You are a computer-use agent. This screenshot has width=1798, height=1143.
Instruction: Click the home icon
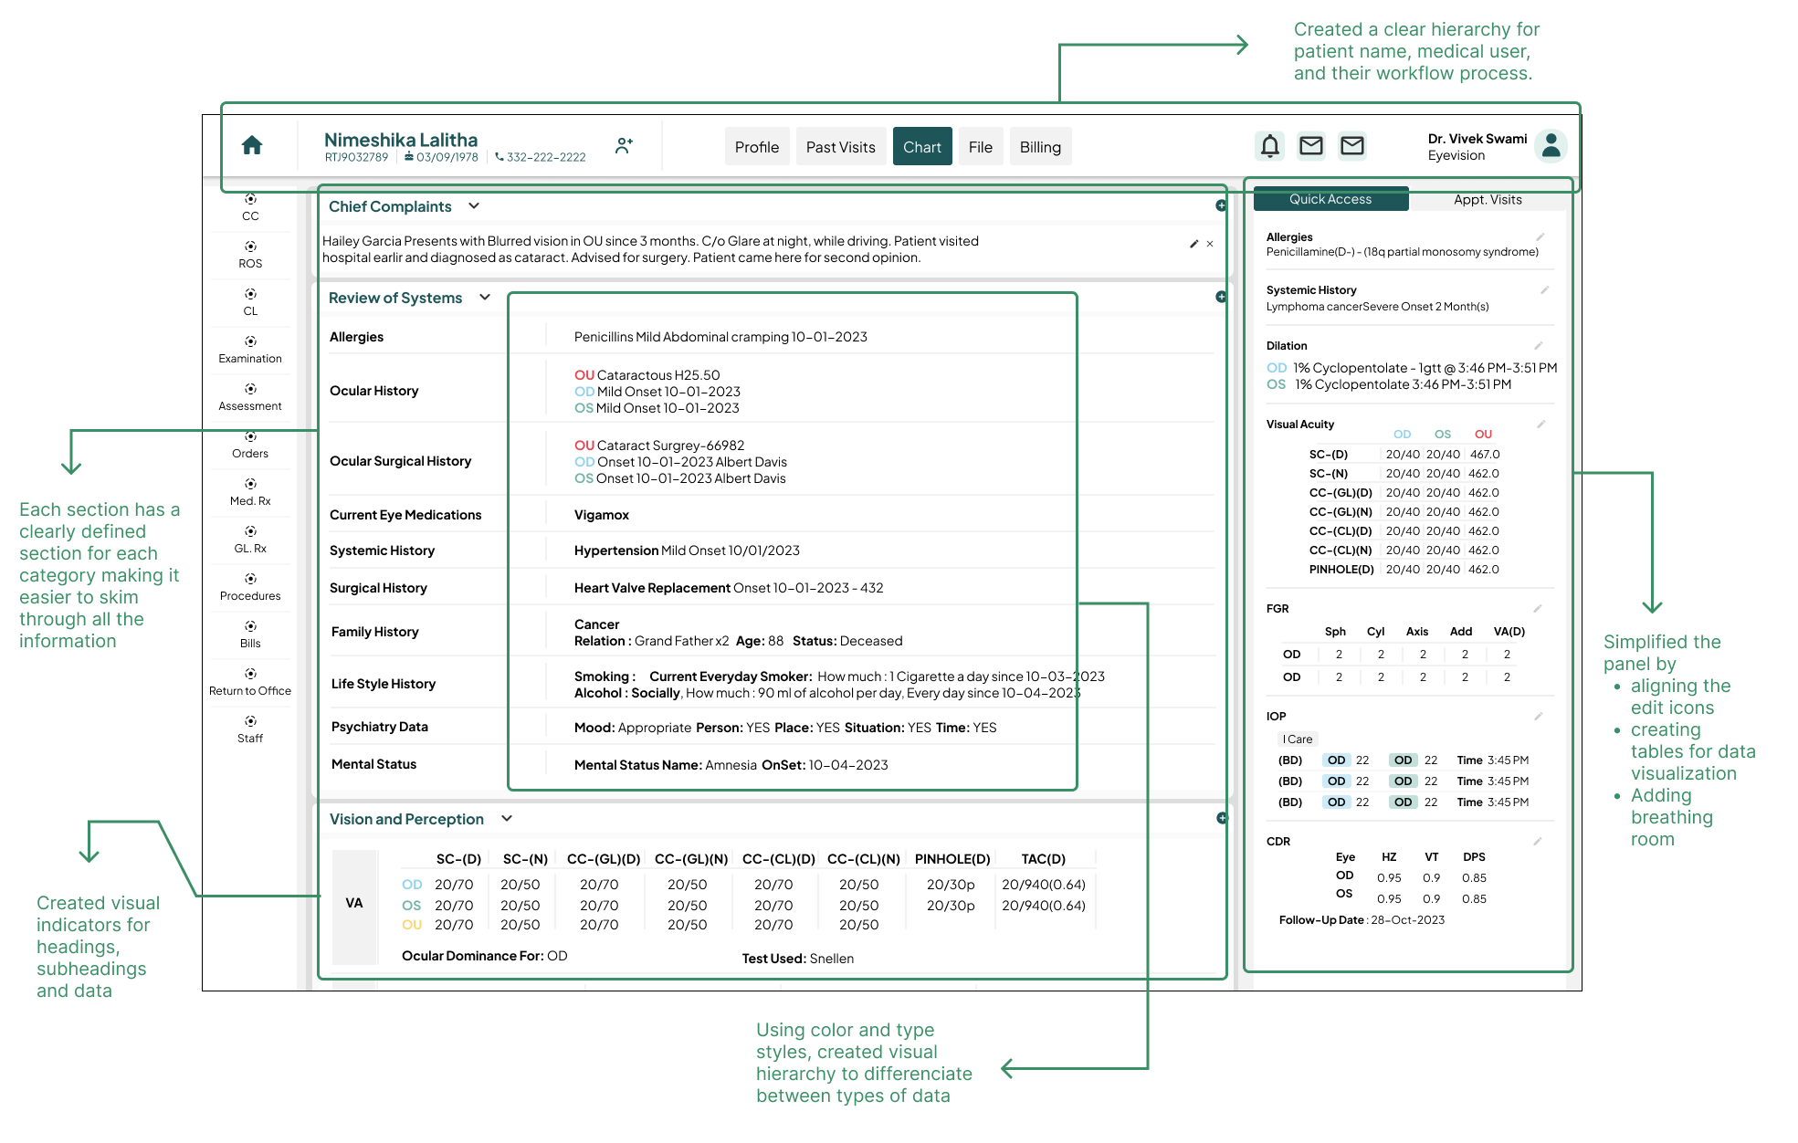pos(252,145)
